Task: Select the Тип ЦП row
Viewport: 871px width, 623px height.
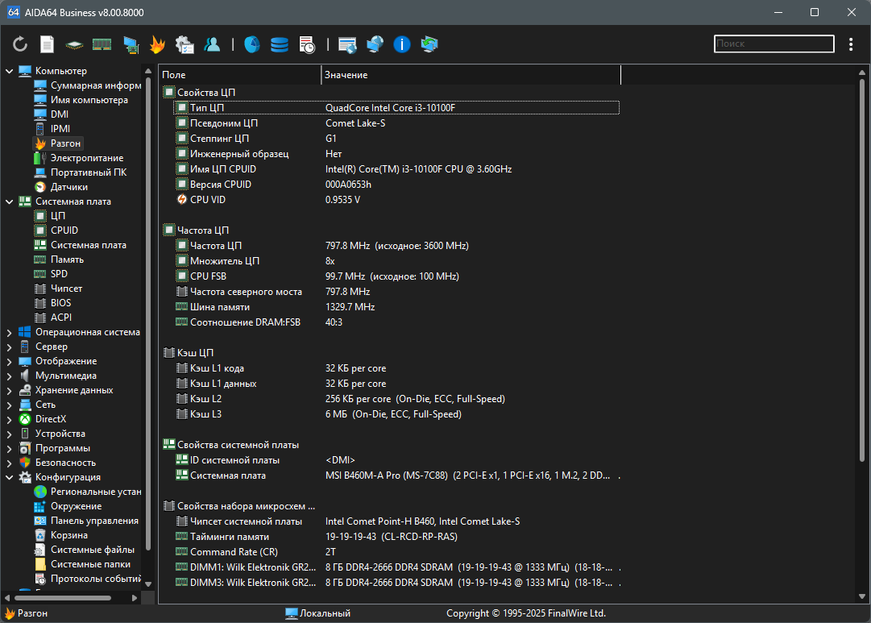Action: [396, 108]
